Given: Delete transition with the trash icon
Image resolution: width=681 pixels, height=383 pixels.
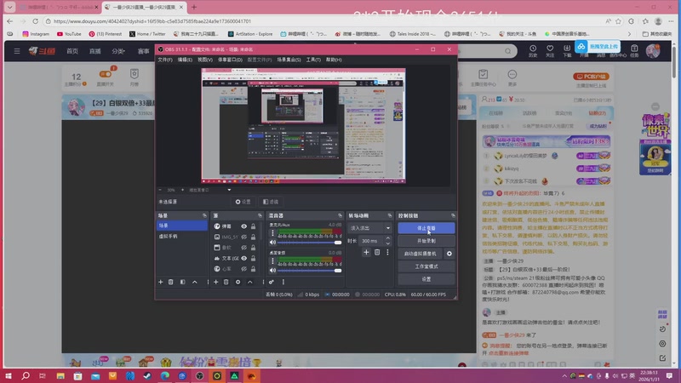Looking at the screenshot, I should point(377,252).
